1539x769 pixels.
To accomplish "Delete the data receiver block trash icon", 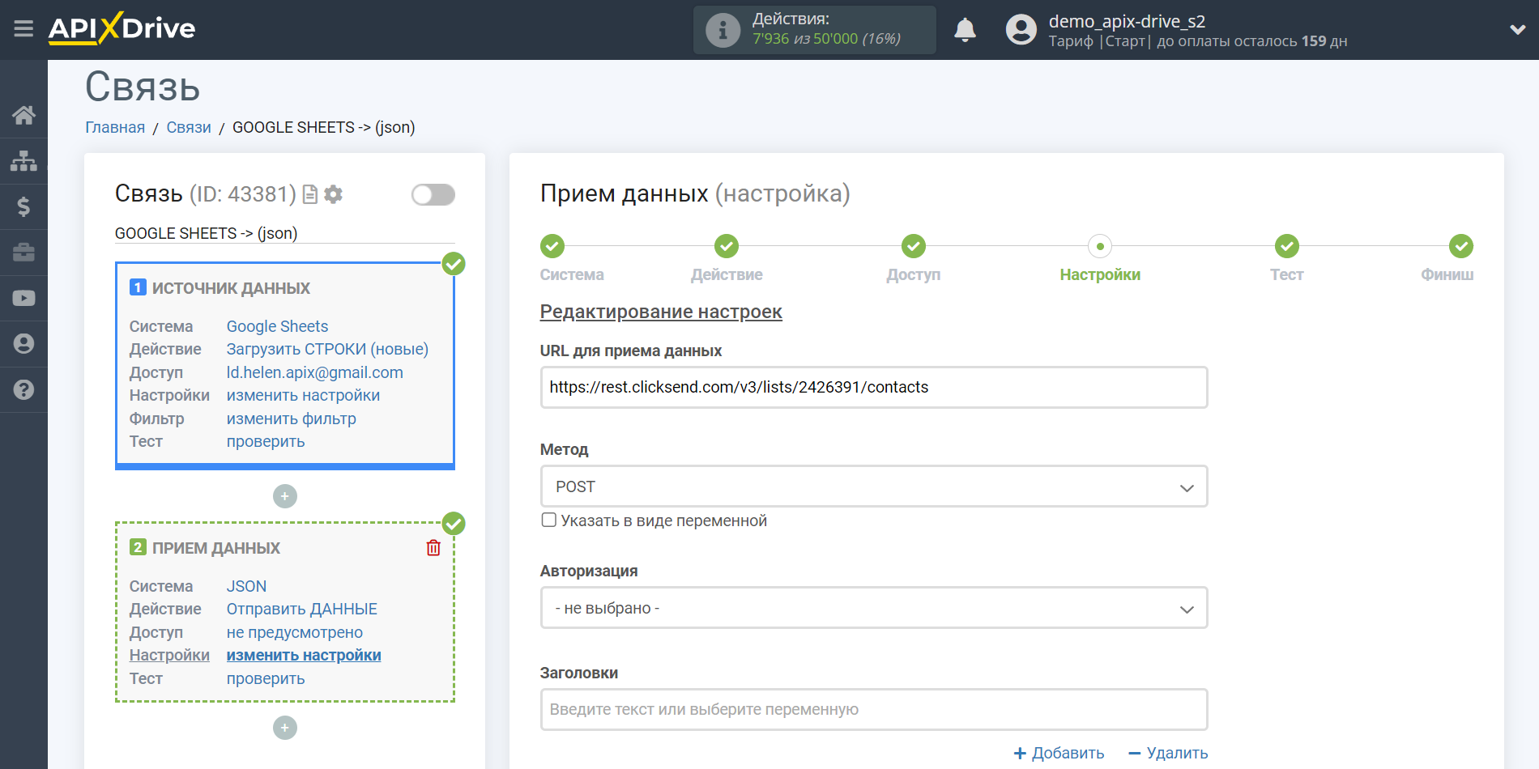I will [x=433, y=548].
